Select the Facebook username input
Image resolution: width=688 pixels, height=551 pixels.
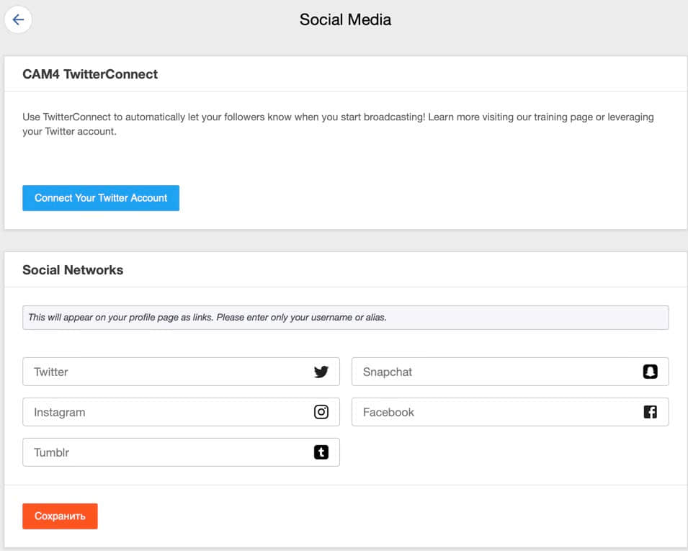(x=497, y=412)
